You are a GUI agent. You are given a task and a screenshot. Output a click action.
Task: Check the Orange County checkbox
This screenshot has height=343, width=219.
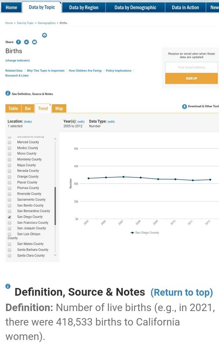(10, 177)
